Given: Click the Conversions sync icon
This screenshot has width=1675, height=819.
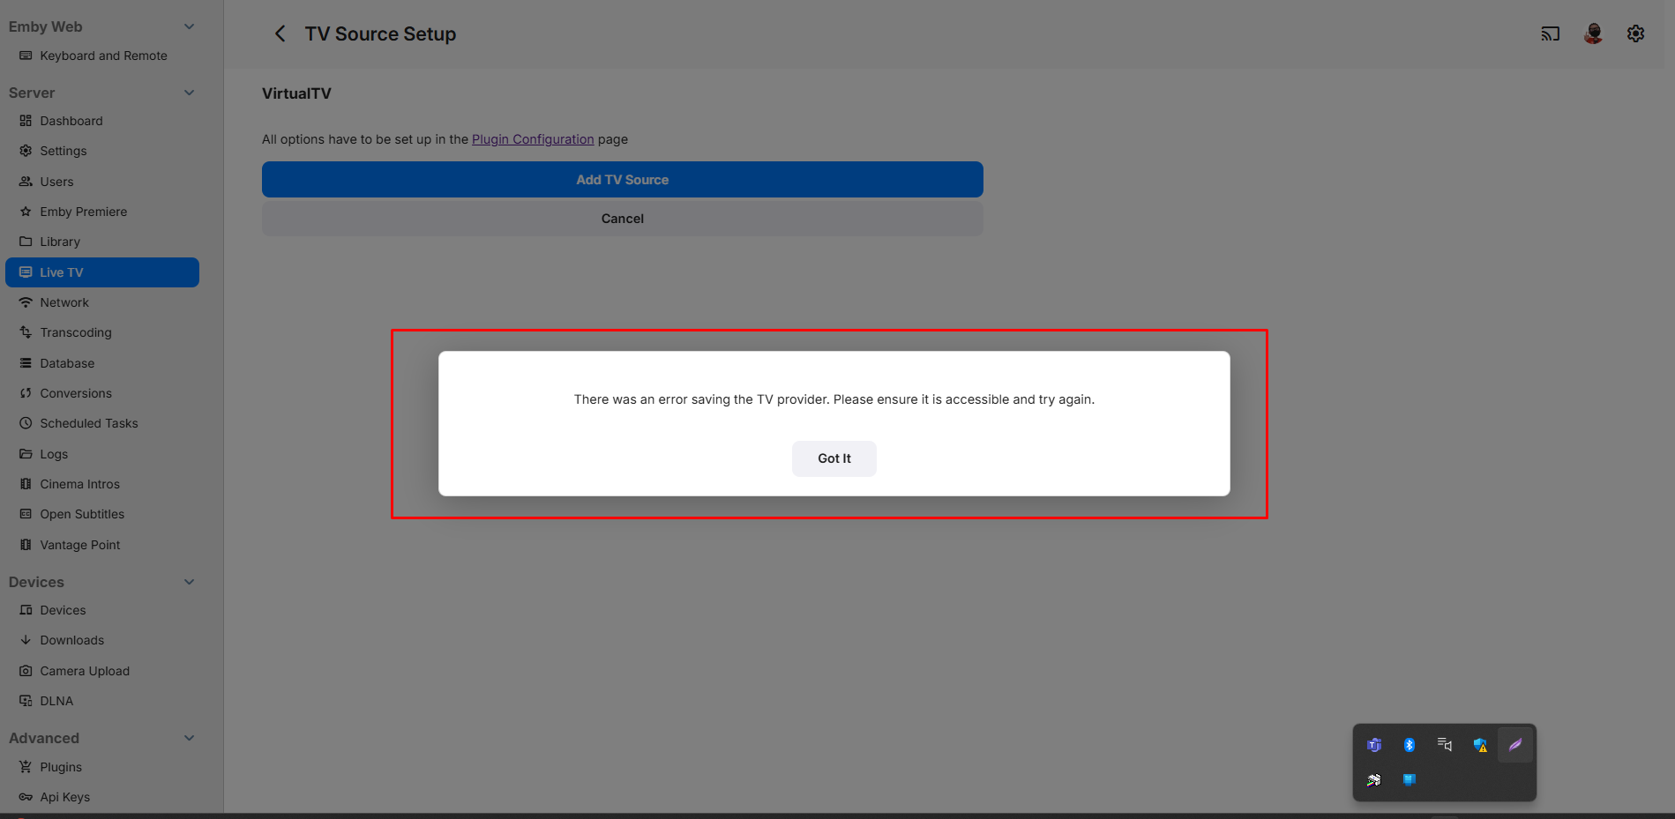Looking at the screenshot, I should pos(26,393).
